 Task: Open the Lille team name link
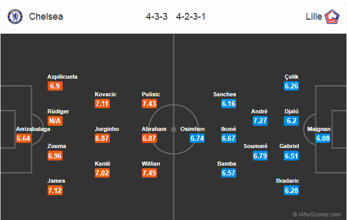click(314, 17)
